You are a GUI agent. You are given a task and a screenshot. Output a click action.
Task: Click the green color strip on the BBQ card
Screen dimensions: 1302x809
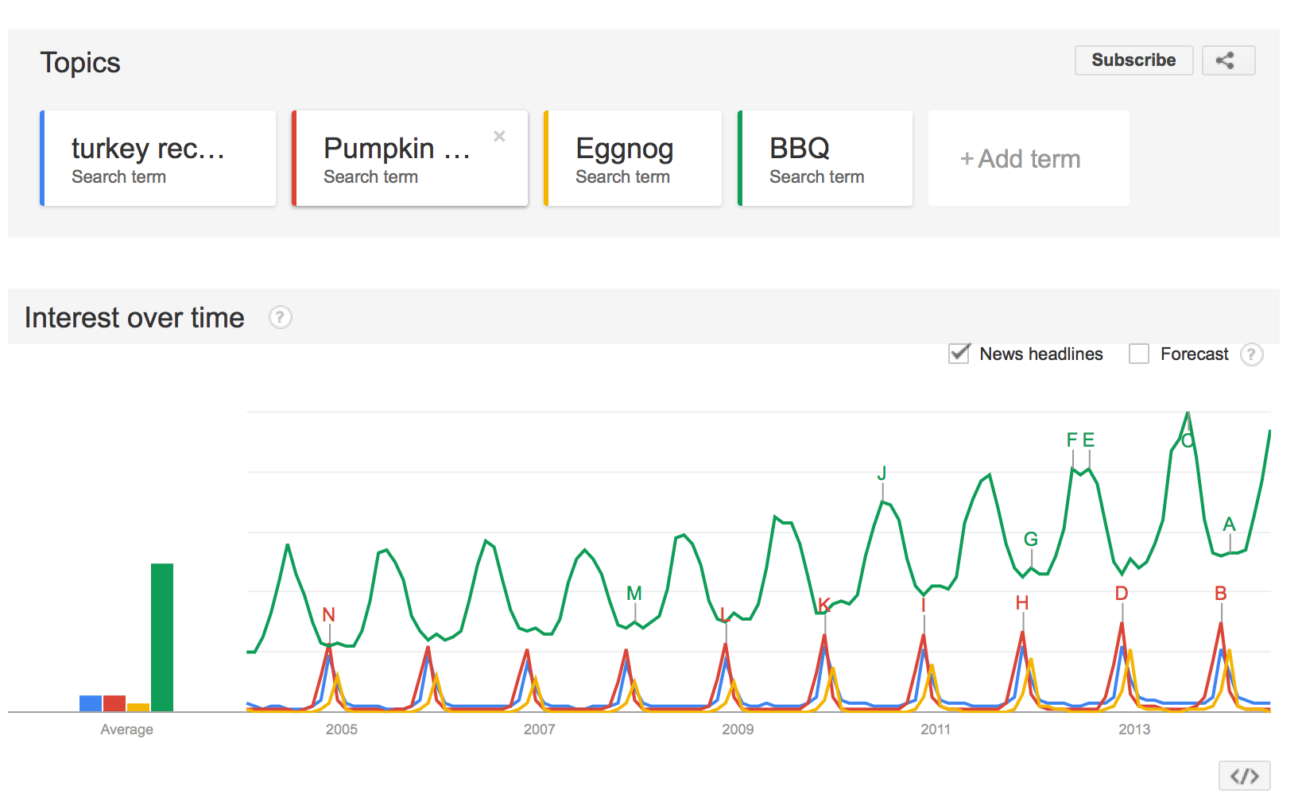[740, 158]
